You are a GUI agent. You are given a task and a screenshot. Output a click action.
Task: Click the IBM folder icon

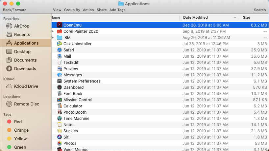pos(60,38)
